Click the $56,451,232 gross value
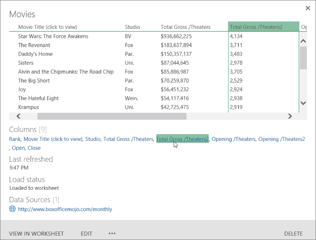 [175, 89]
